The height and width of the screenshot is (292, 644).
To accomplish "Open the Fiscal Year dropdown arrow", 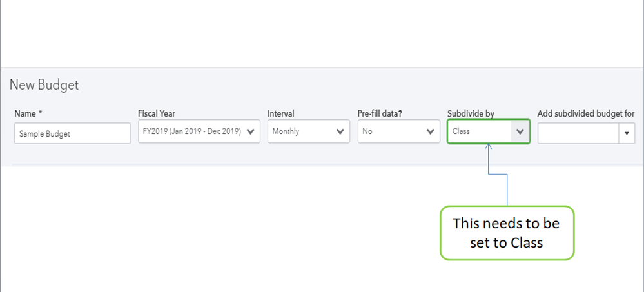I will 251,131.
